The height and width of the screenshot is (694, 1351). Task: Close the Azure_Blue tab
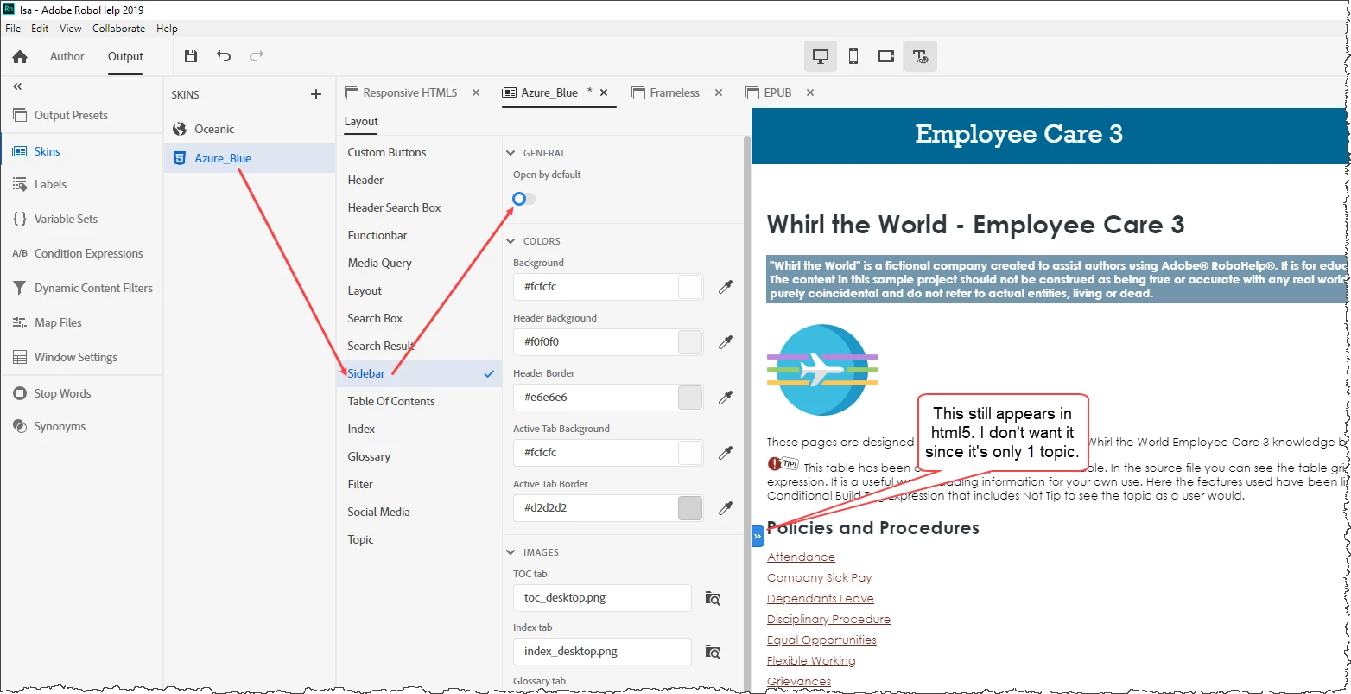pos(604,92)
